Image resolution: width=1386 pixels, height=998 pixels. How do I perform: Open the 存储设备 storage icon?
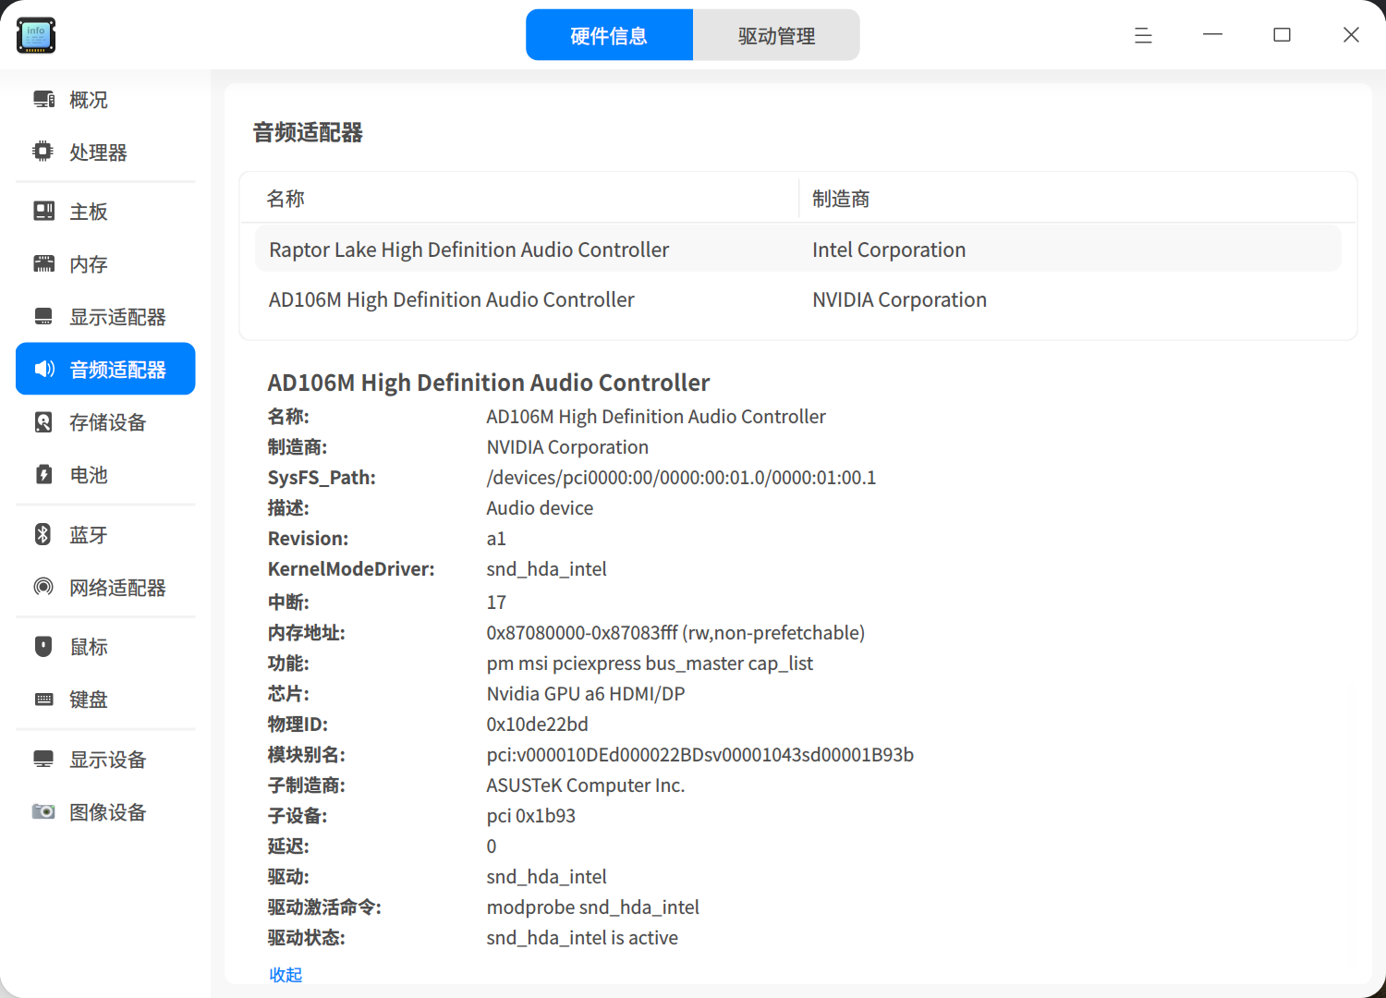tap(43, 422)
